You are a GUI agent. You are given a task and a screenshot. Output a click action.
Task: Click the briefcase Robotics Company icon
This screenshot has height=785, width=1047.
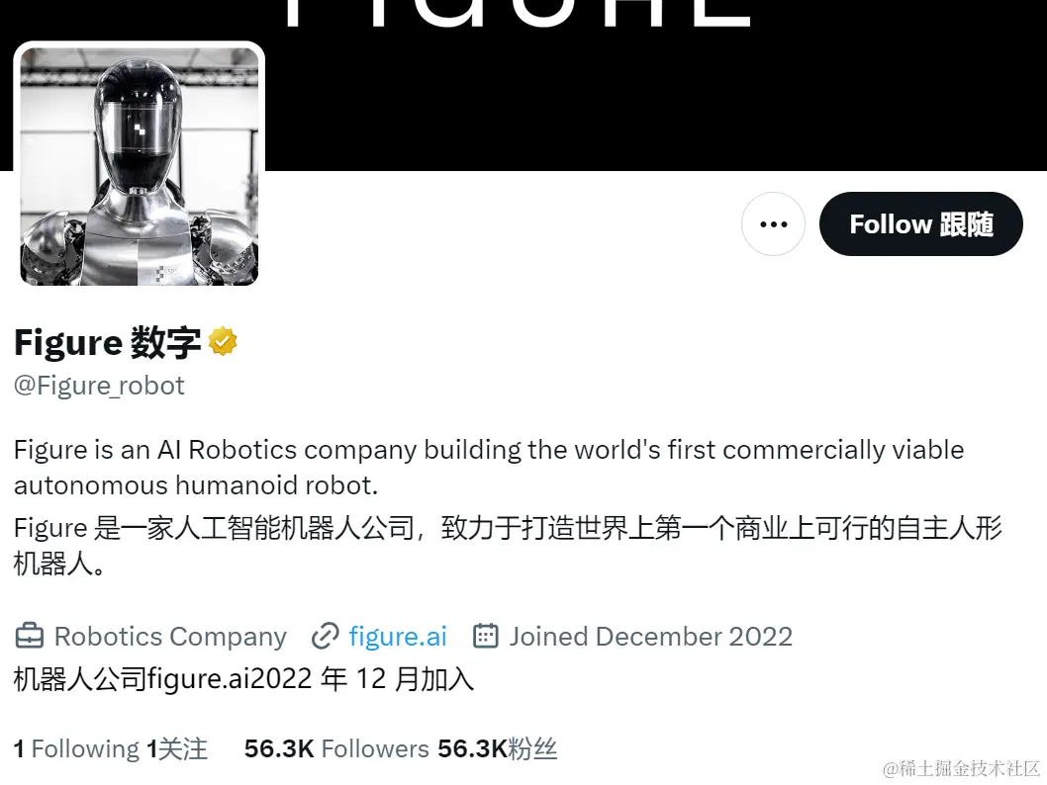[30, 637]
